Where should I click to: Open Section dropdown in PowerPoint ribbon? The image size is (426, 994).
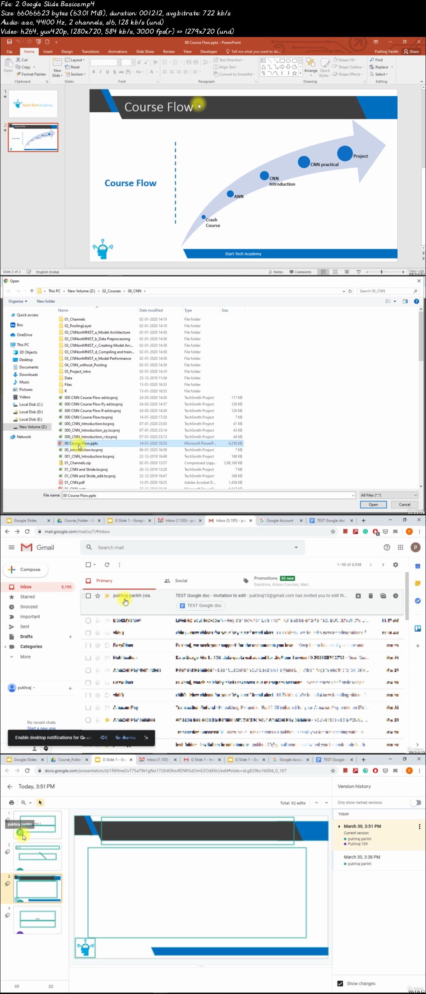click(75, 74)
